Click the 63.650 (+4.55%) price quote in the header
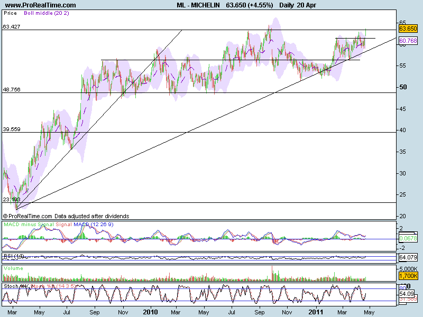Screen dimensions: 423x317 tap(250, 5)
